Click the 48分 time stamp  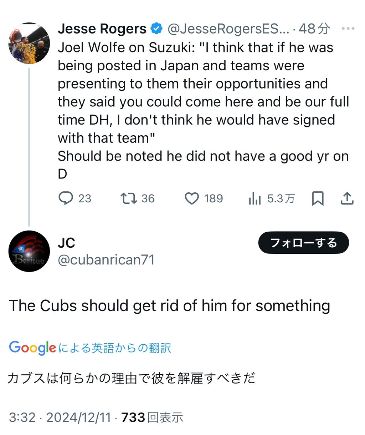pyautogui.click(x=314, y=29)
